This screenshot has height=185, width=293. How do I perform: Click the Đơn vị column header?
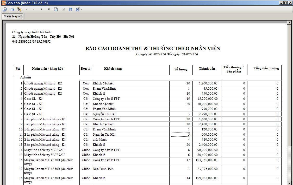click(86, 69)
